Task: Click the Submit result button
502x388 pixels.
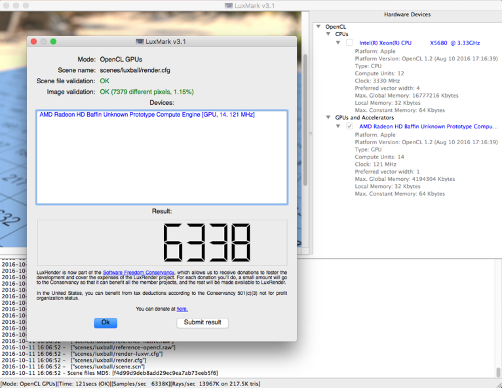Action: [x=203, y=322]
